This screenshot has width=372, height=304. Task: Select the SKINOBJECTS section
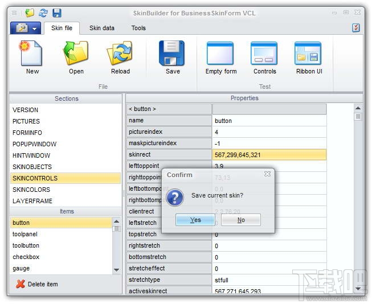(x=66, y=167)
